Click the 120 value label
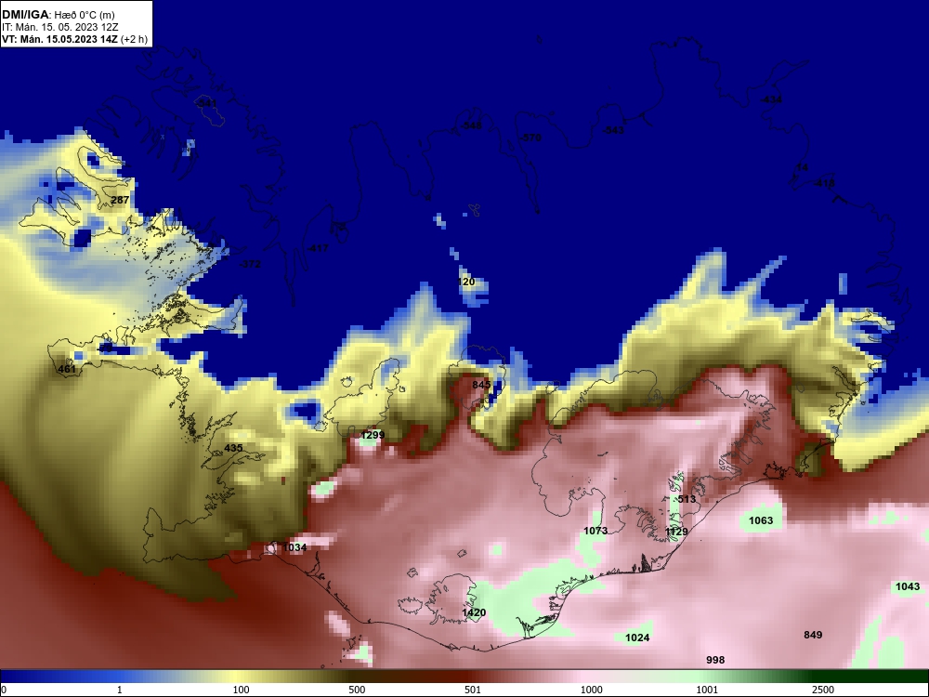Viewport: 929px width, 697px height. point(466,282)
